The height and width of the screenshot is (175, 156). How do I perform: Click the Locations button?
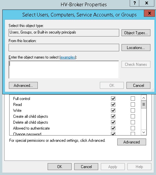(x=136, y=48)
